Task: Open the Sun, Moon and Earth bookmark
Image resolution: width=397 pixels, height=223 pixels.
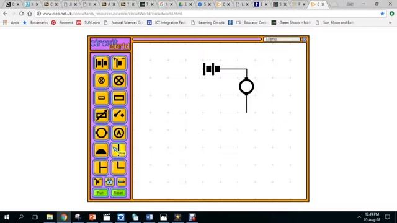Action: point(335,22)
